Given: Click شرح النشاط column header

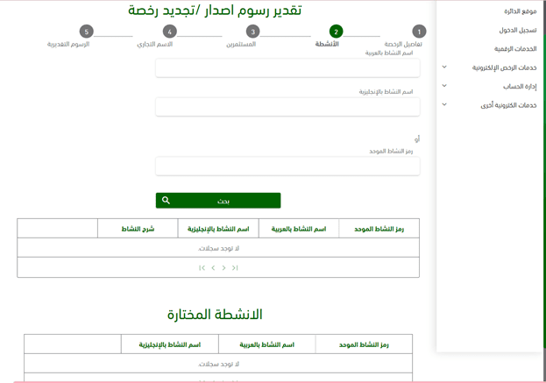Looking at the screenshot, I should [138, 229].
